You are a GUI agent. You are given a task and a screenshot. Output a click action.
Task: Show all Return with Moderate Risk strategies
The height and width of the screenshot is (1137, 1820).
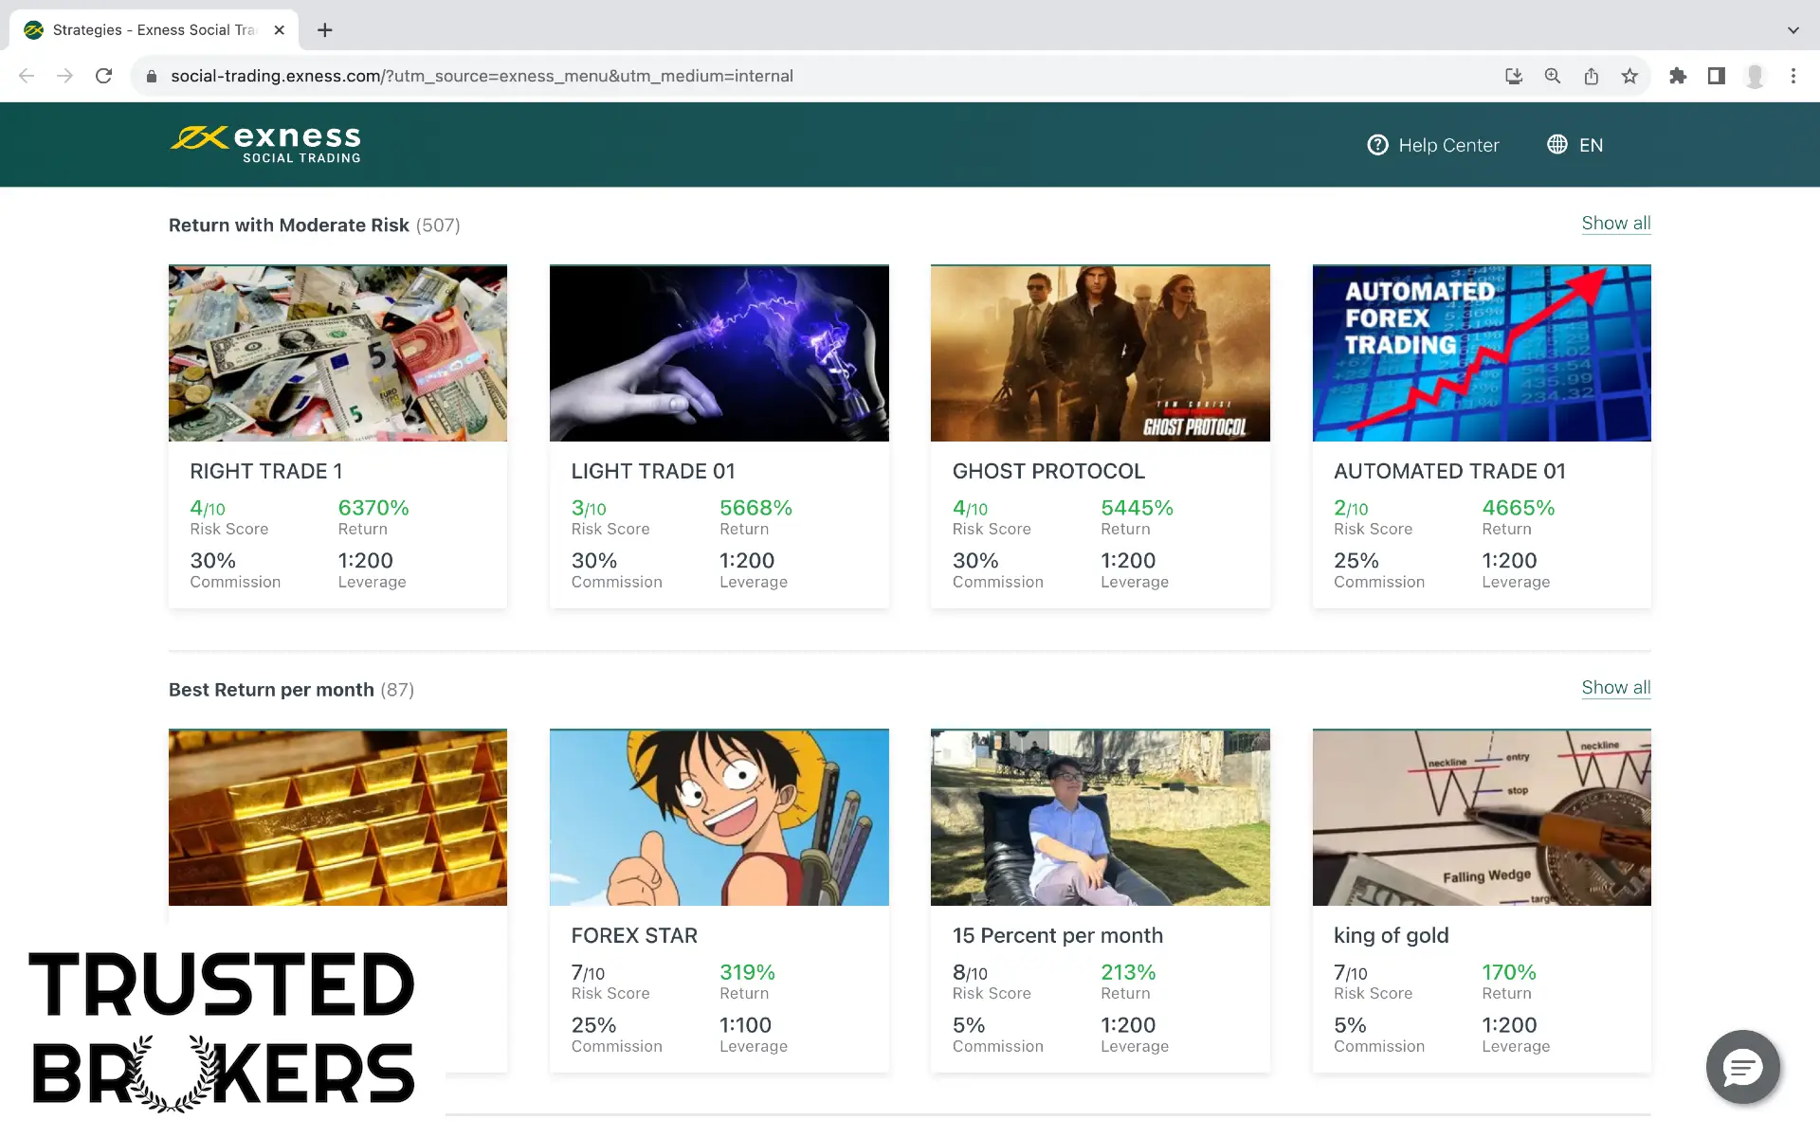point(1616,224)
